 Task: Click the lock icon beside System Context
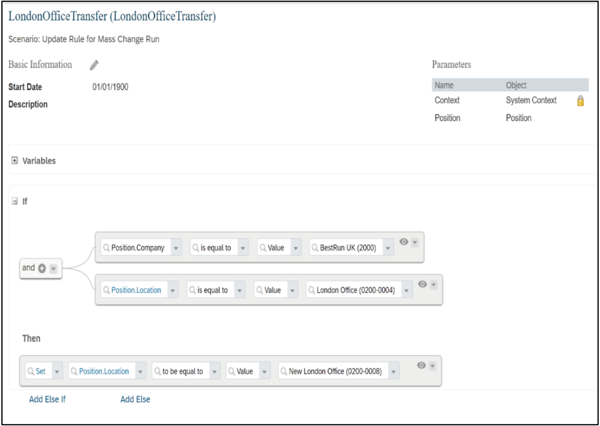581,101
